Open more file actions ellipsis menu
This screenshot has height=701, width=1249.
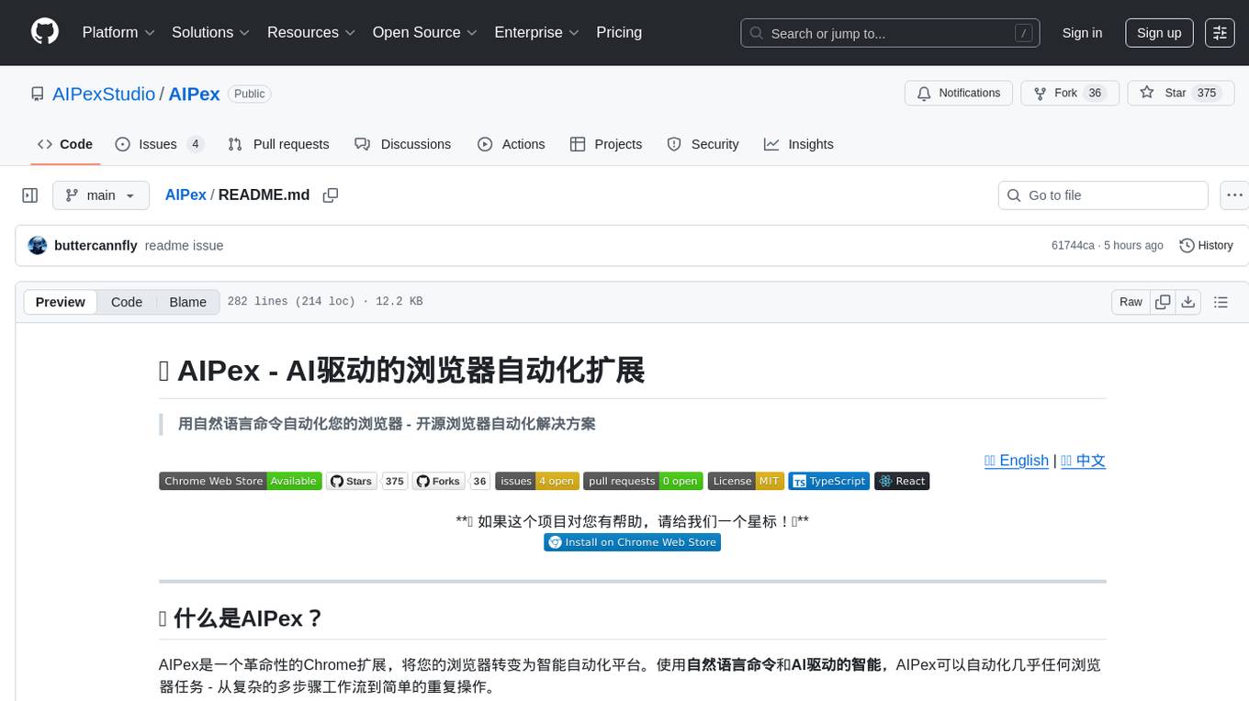1234,195
